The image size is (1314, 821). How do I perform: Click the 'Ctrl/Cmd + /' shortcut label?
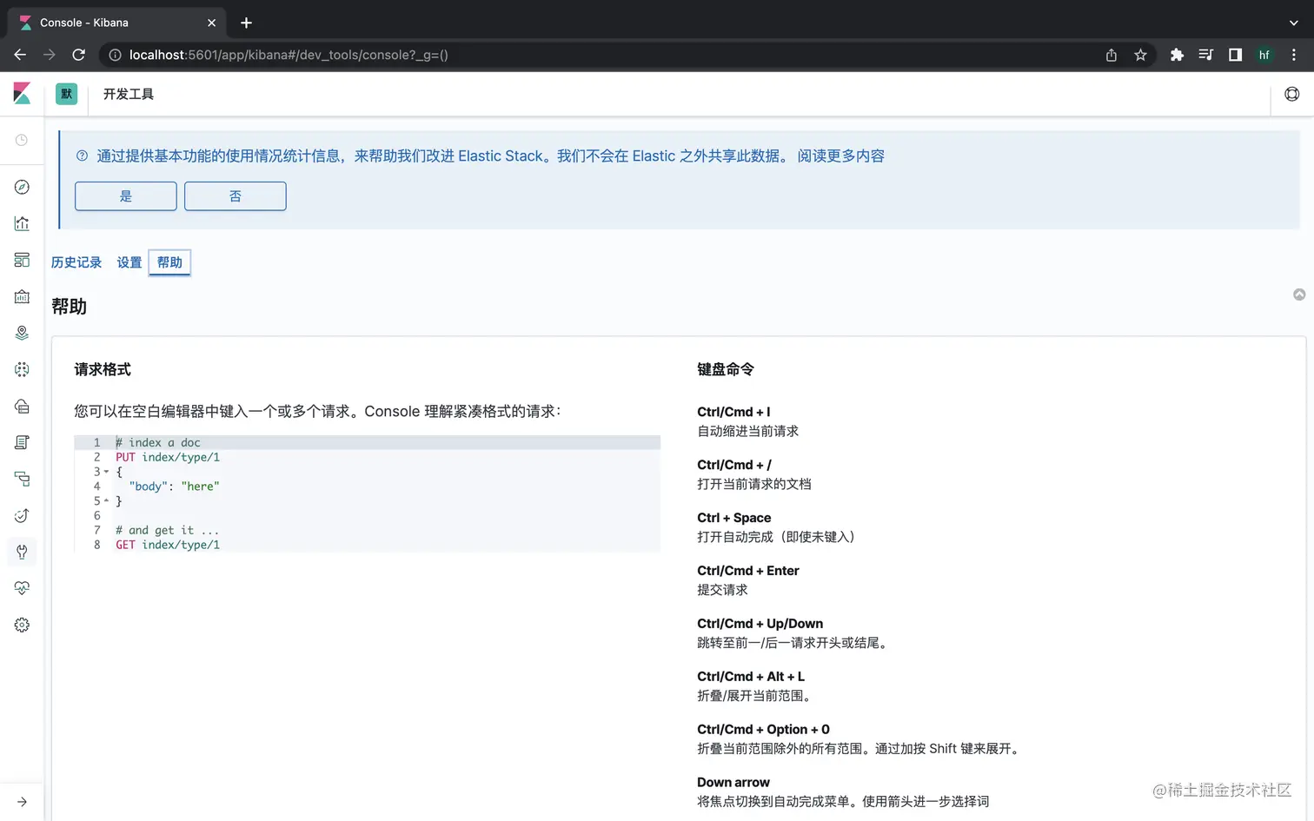(x=734, y=465)
